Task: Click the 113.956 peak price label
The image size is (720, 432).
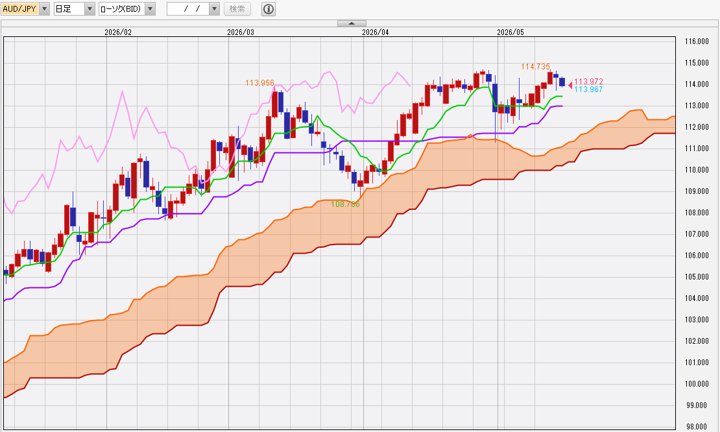Action: pos(259,82)
